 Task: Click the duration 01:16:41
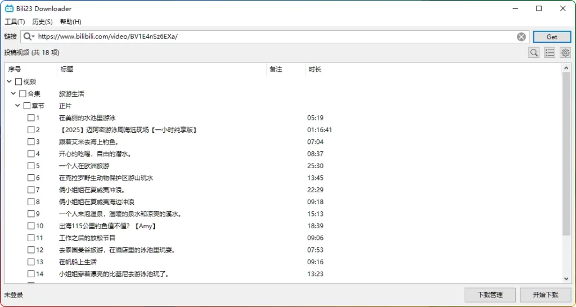pos(319,130)
